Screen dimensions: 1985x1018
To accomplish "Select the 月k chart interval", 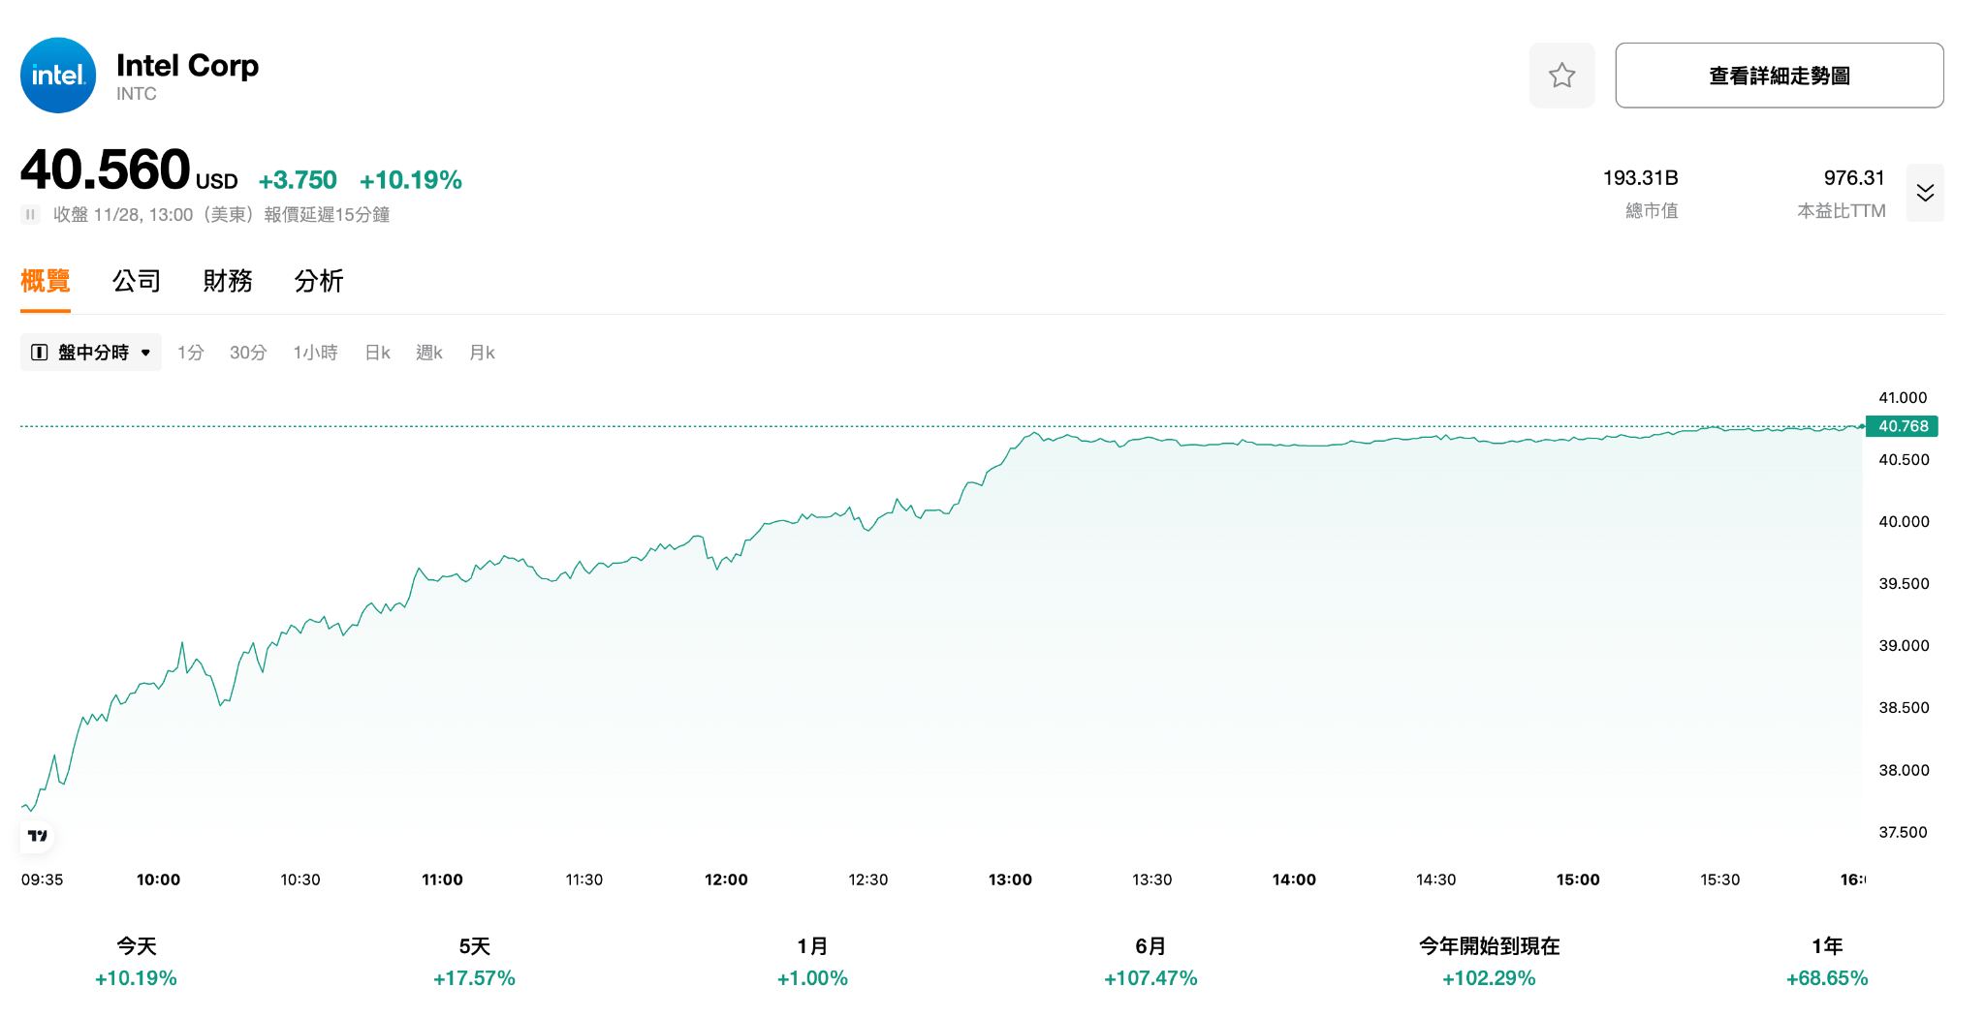I will point(482,353).
